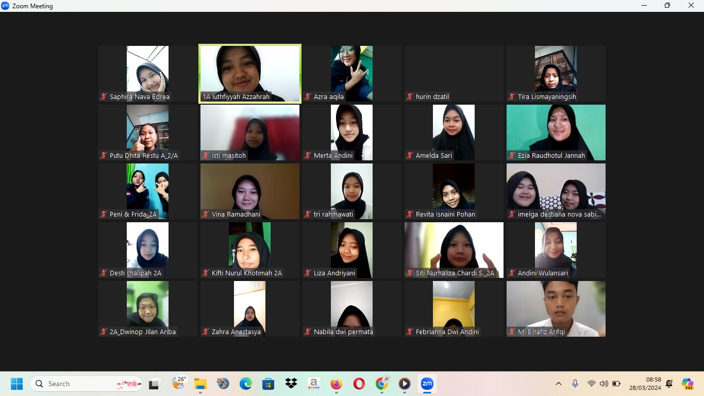Click the muted mic icon on Azra aqila
This screenshot has height=396, width=704.
[x=308, y=97]
